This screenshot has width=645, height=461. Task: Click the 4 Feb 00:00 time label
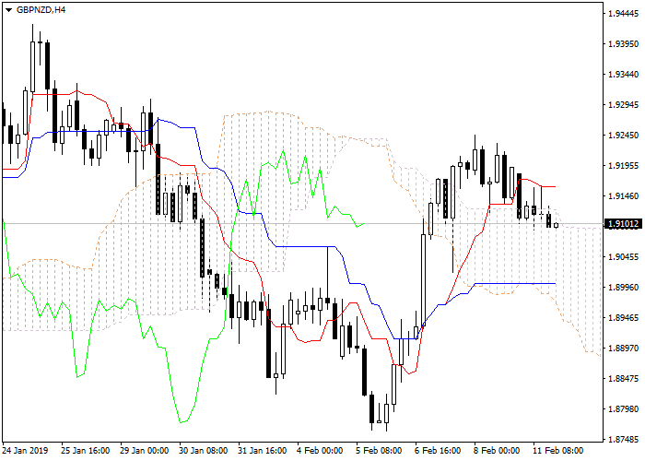[x=320, y=451]
